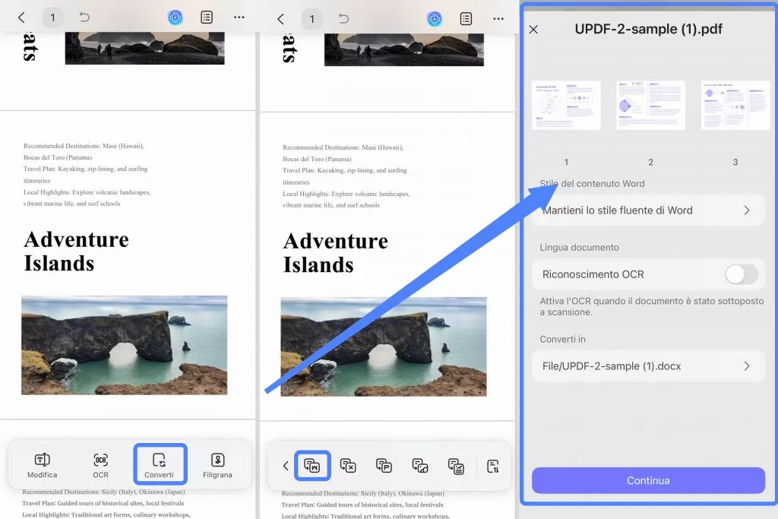Choose the fifth convert format icon with chart
The height and width of the screenshot is (519, 778).
456,466
